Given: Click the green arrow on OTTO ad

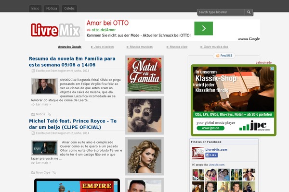Looking at the screenshot, I should pos(203,28).
